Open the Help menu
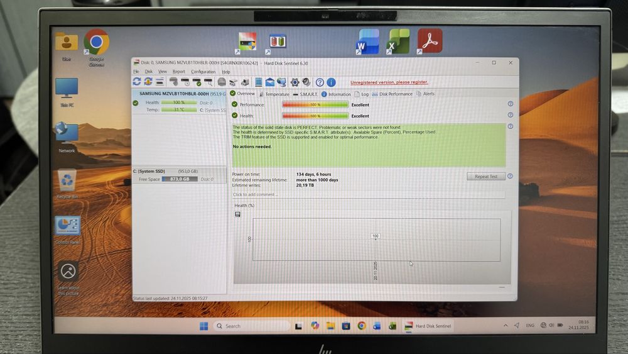 coord(226,72)
